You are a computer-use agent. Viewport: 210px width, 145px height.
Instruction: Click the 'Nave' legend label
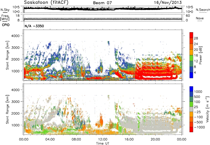[x=200, y=18]
